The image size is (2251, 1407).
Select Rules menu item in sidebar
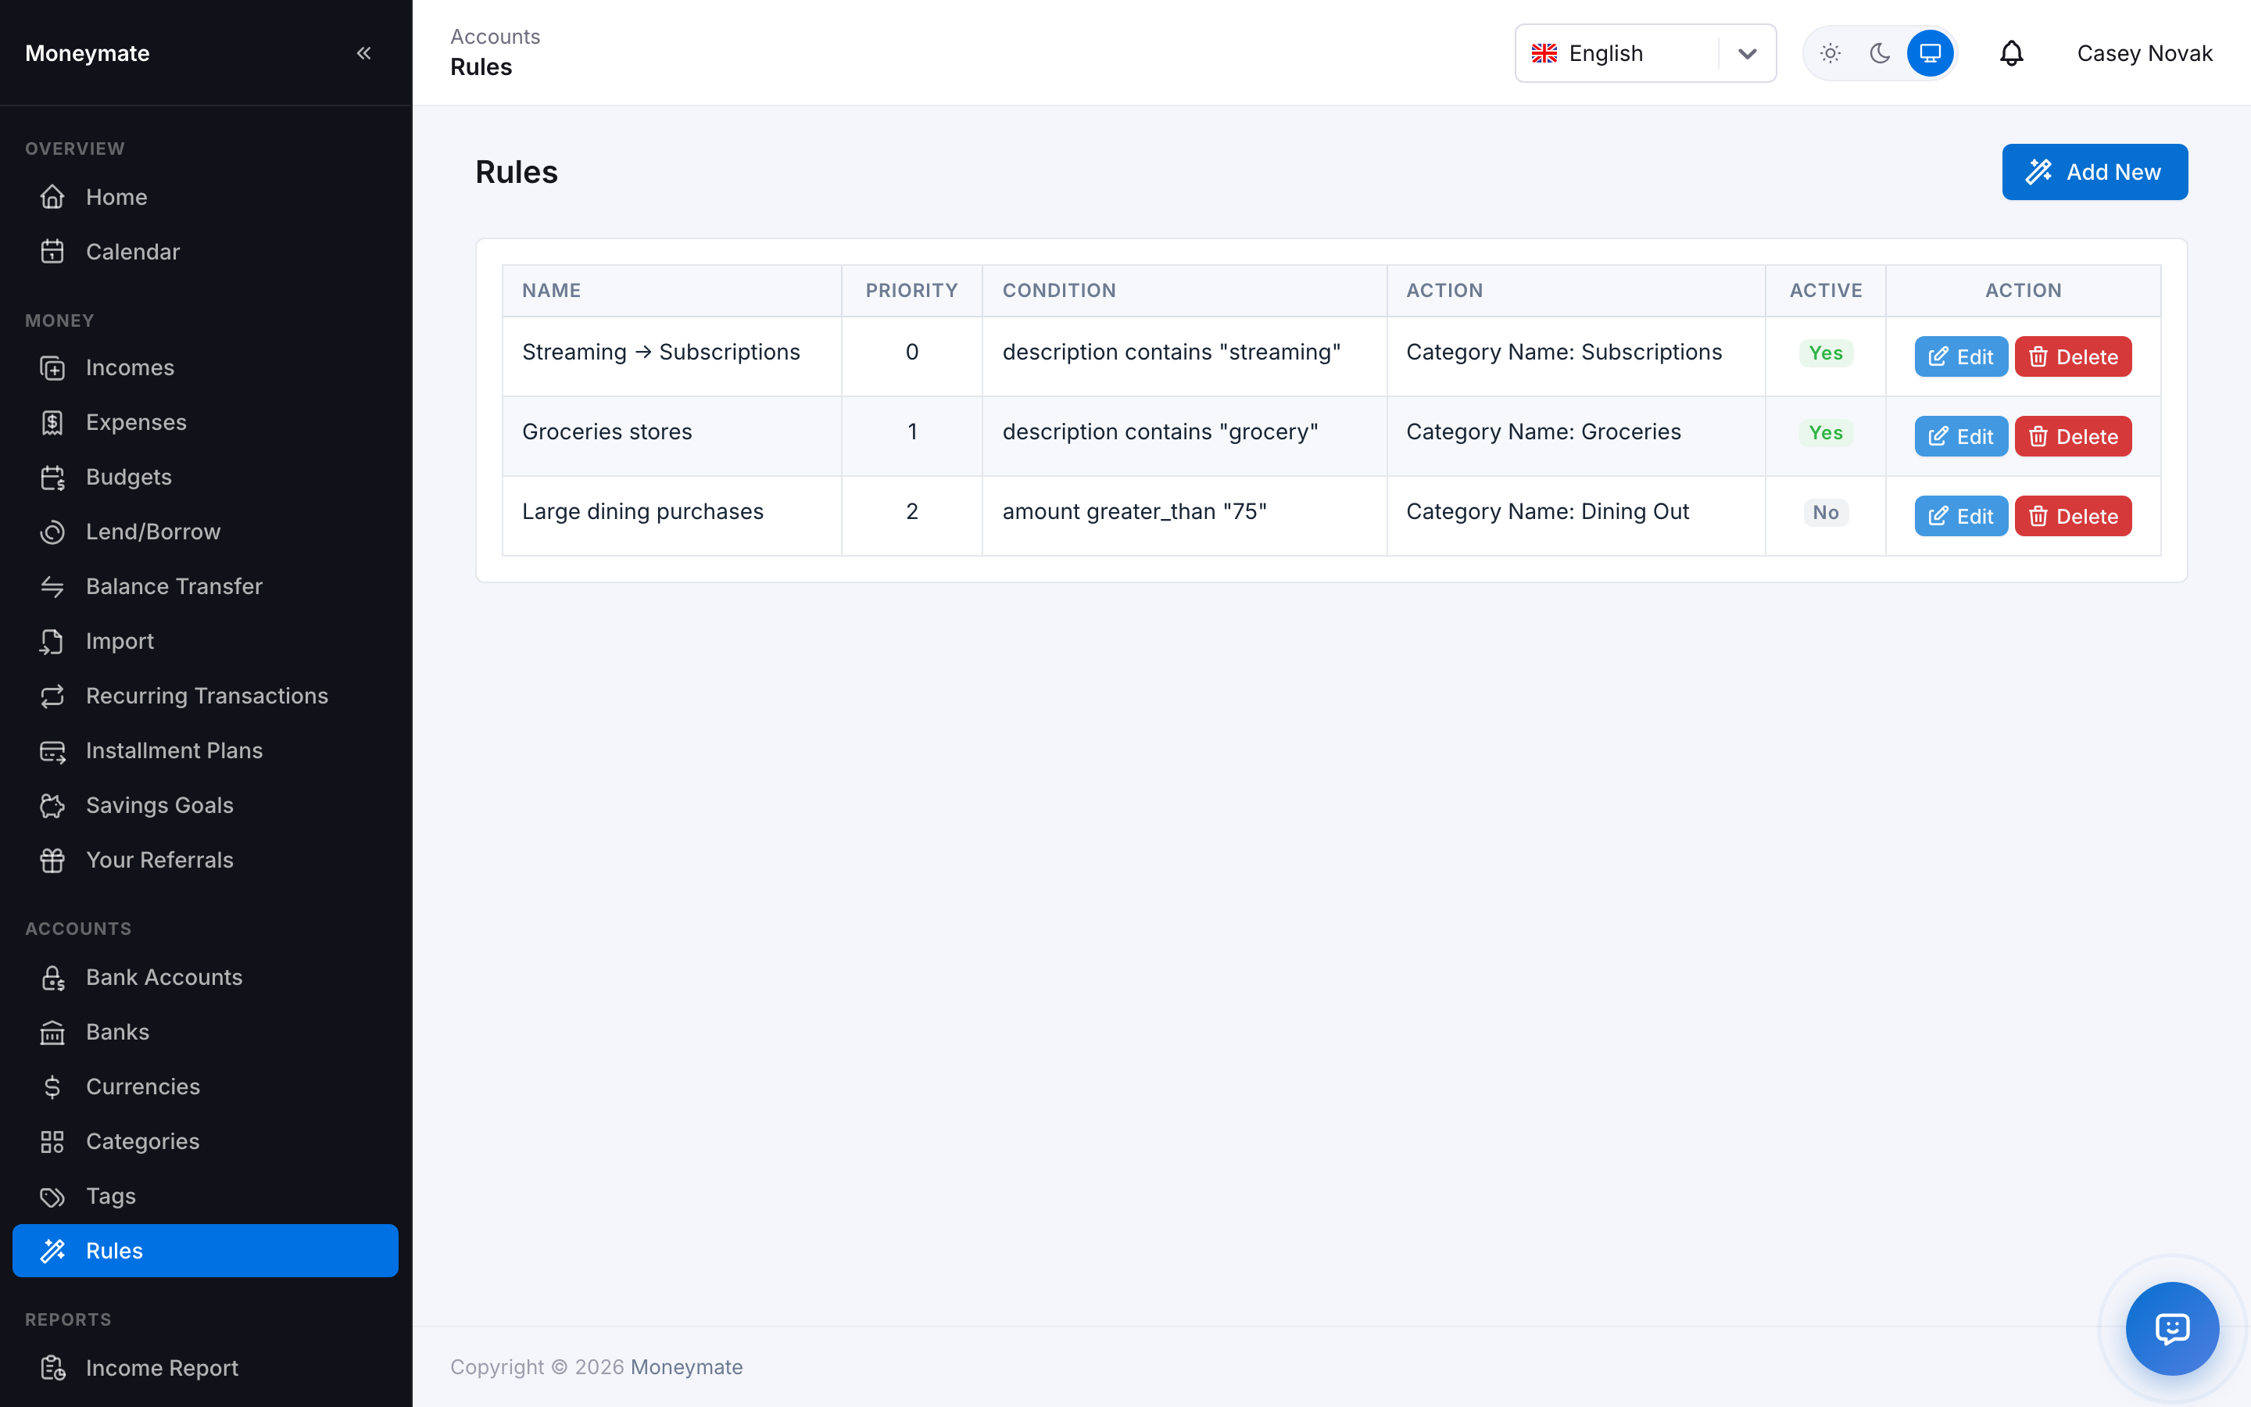205,1251
